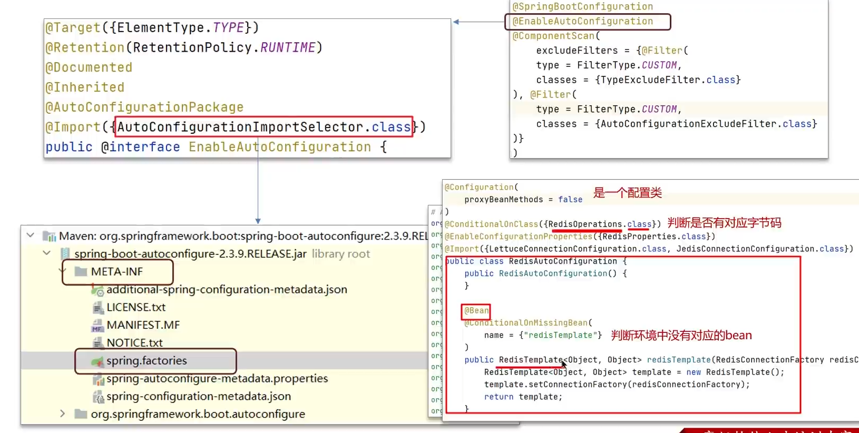859x433 pixels.
Task: Click the spring-configuration-metadata.json file icon
Action: [98, 397]
